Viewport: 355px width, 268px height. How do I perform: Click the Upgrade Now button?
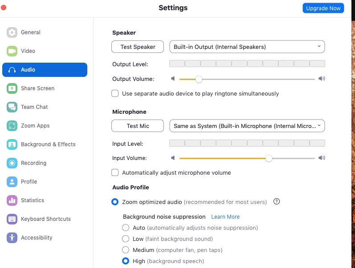(323, 8)
